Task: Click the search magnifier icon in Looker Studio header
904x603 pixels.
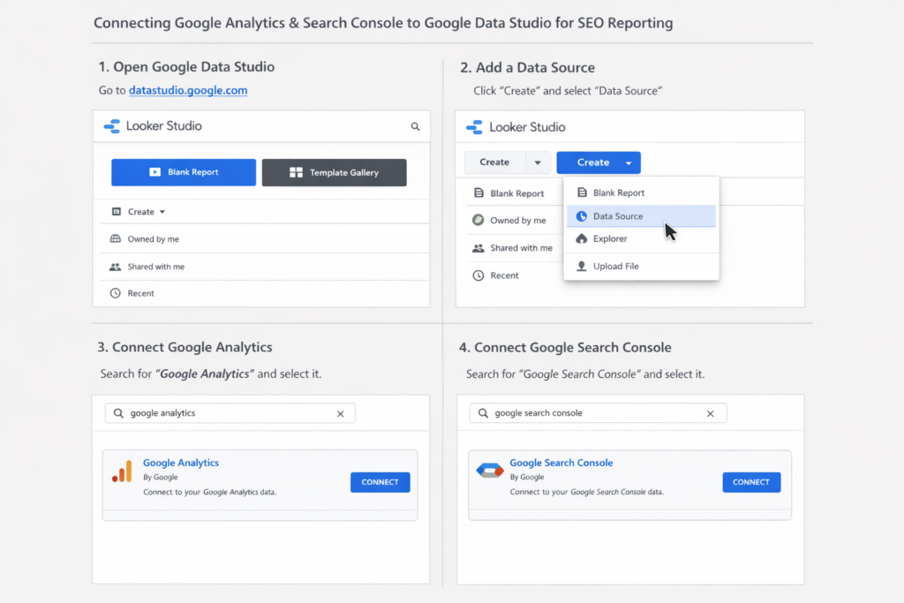Action: point(415,126)
